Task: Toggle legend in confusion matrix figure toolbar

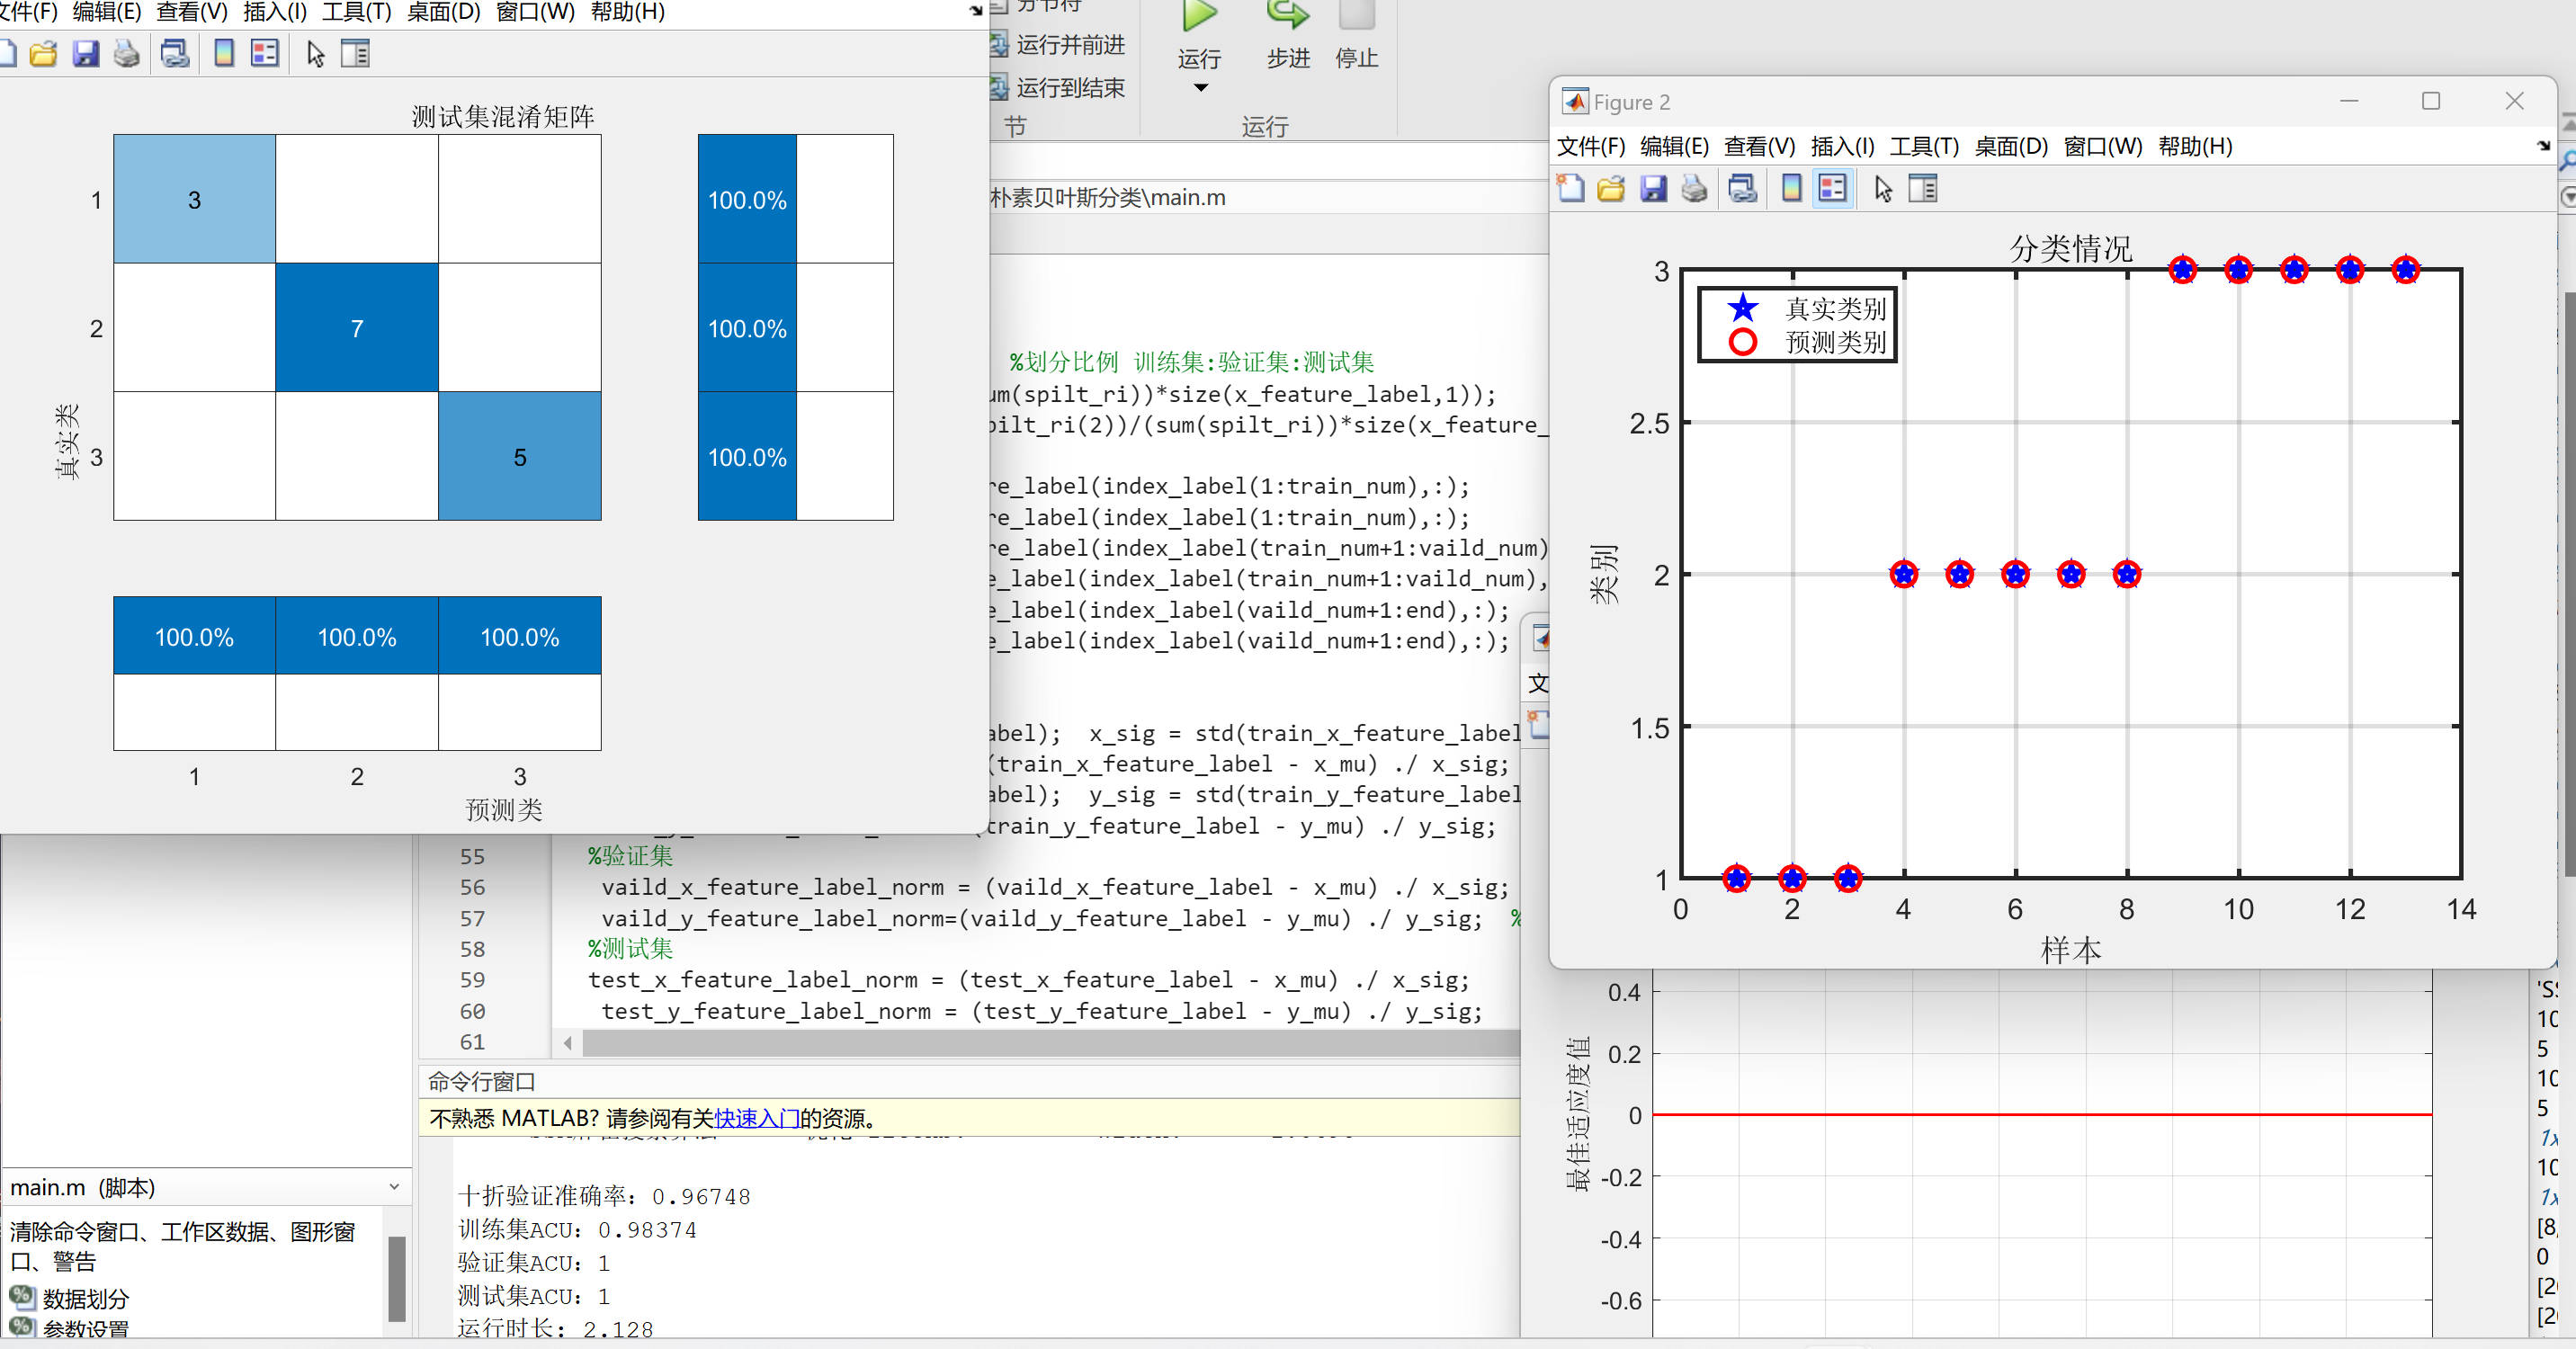Action: [265, 53]
